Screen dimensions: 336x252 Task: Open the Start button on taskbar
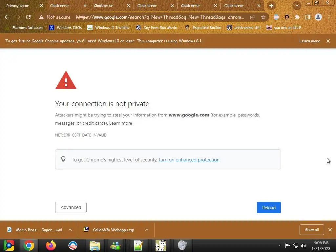pyautogui.click(x=9, y=245)
